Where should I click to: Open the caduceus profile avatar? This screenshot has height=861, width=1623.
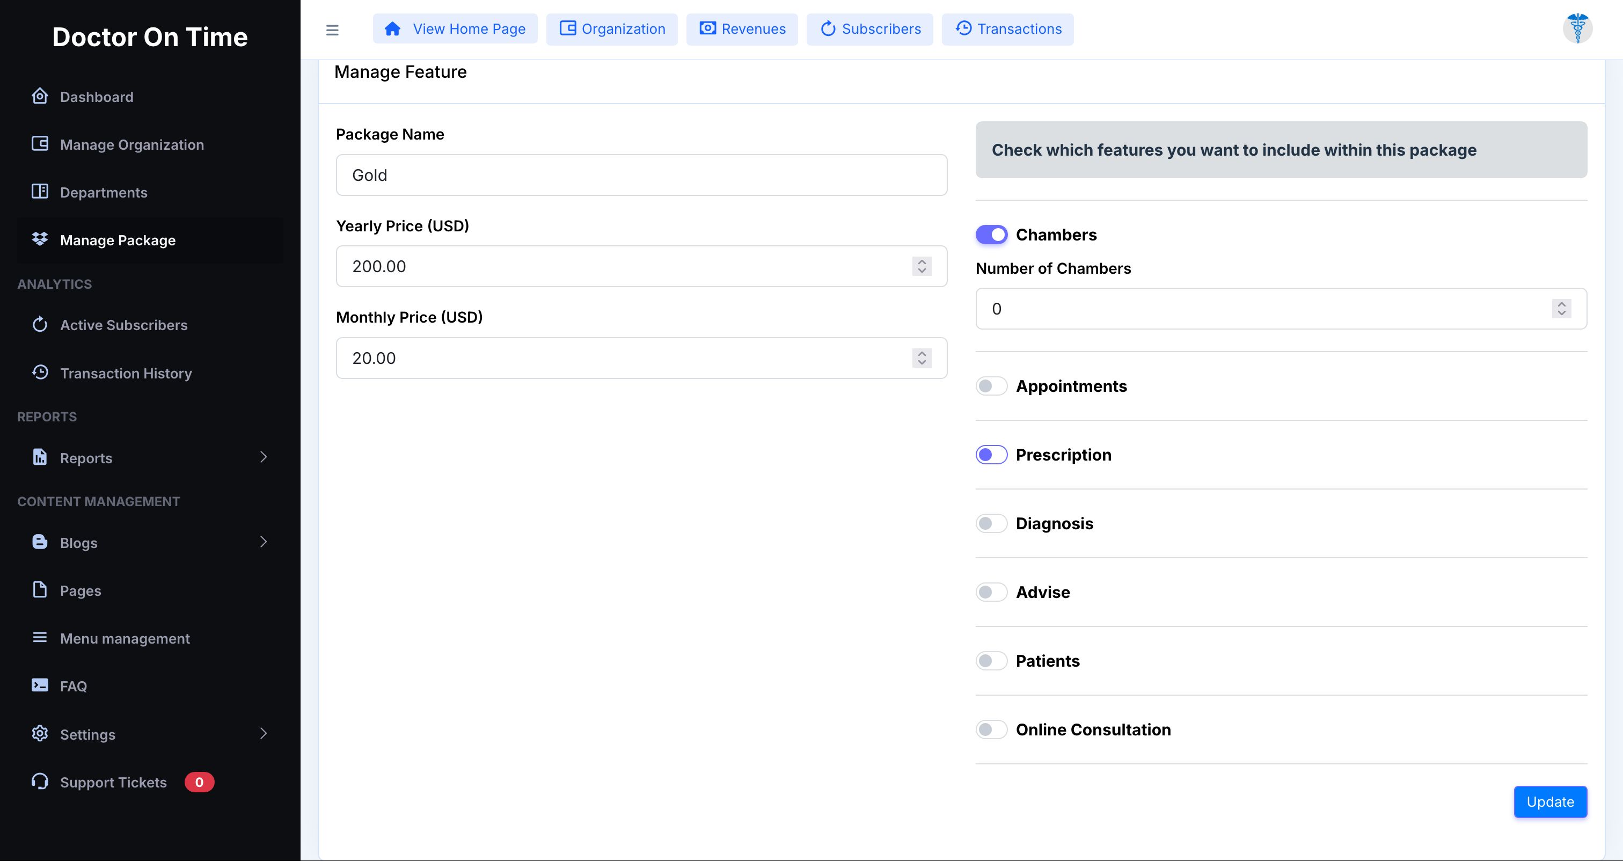tap(1577, 28)
